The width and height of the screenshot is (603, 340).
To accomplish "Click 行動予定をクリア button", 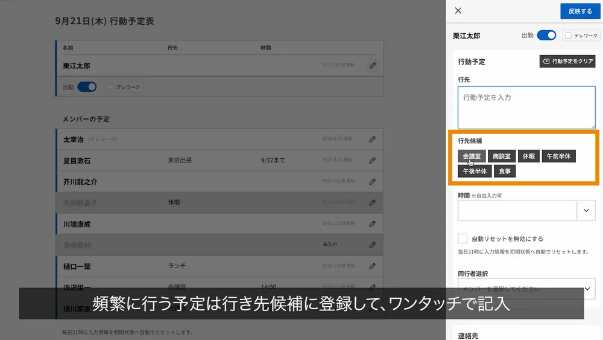I will point(567,62).
